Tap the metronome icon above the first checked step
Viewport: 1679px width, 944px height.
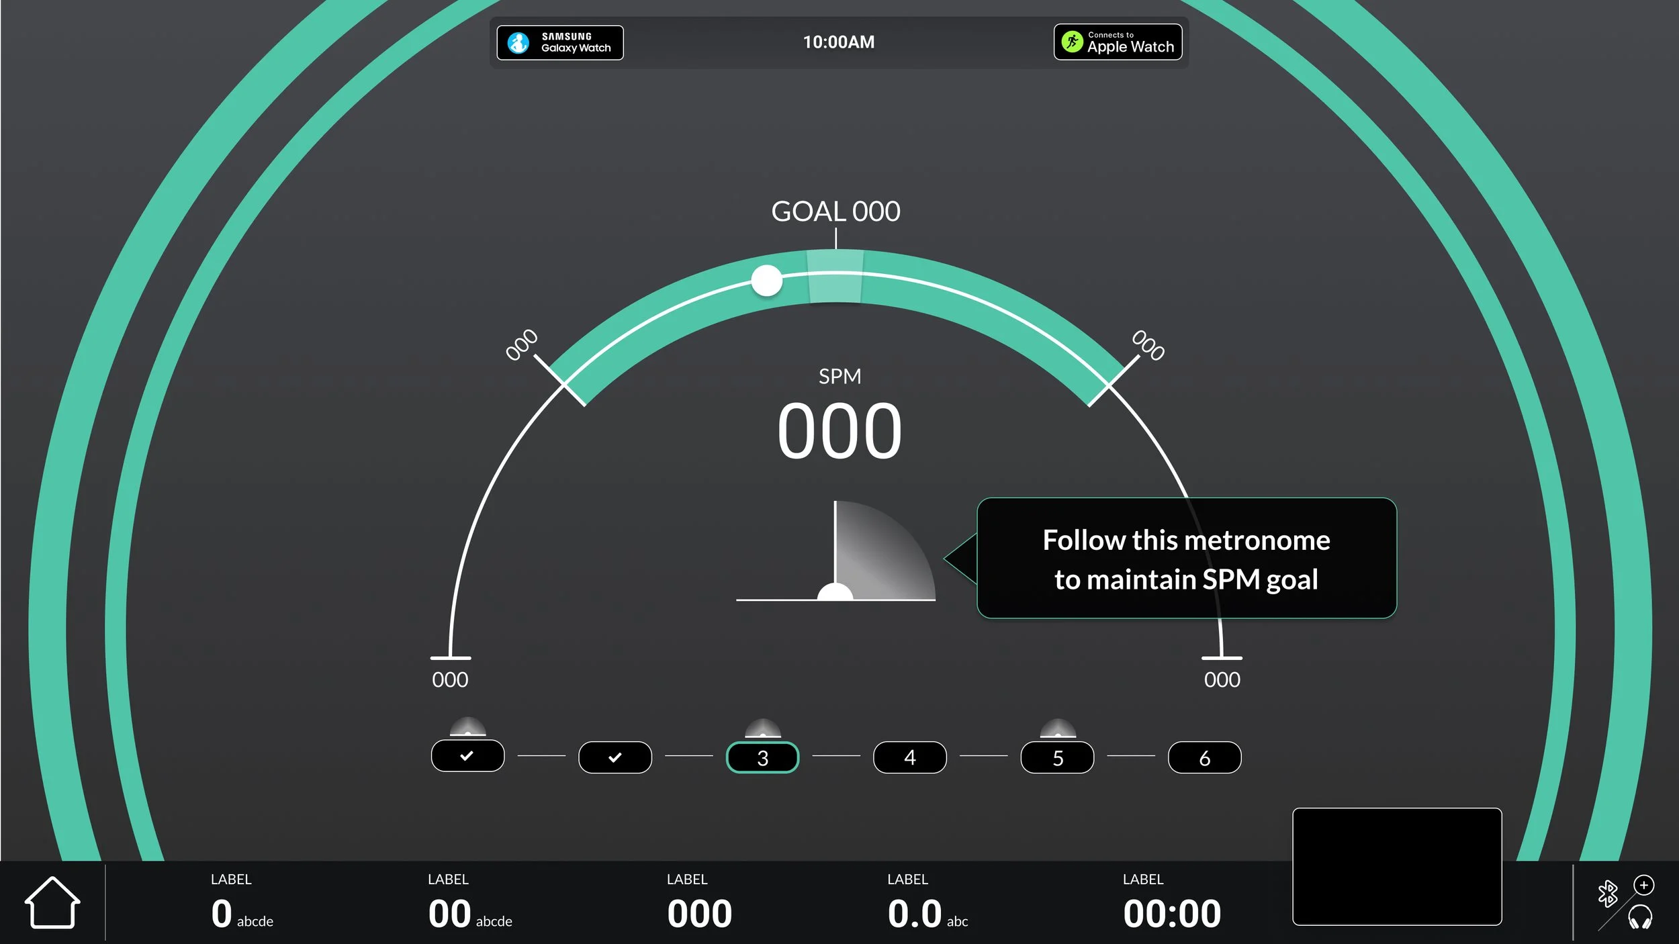467,726
